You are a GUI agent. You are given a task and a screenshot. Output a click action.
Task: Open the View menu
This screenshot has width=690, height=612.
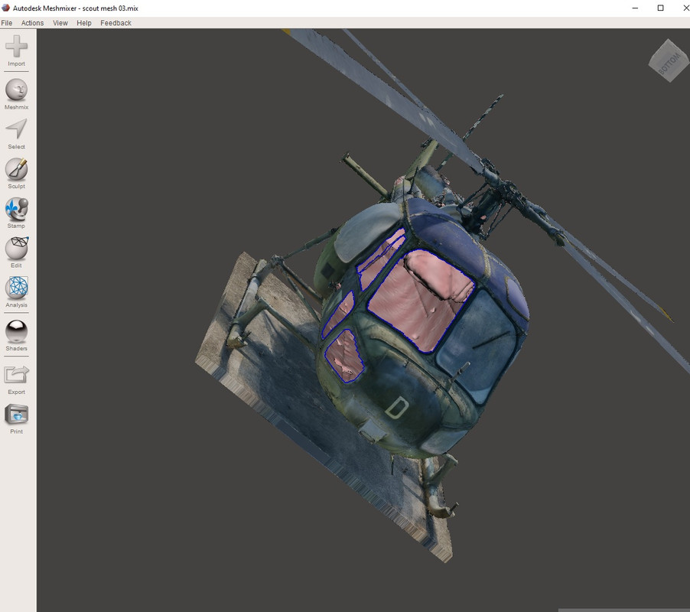[x=60, y=23]
